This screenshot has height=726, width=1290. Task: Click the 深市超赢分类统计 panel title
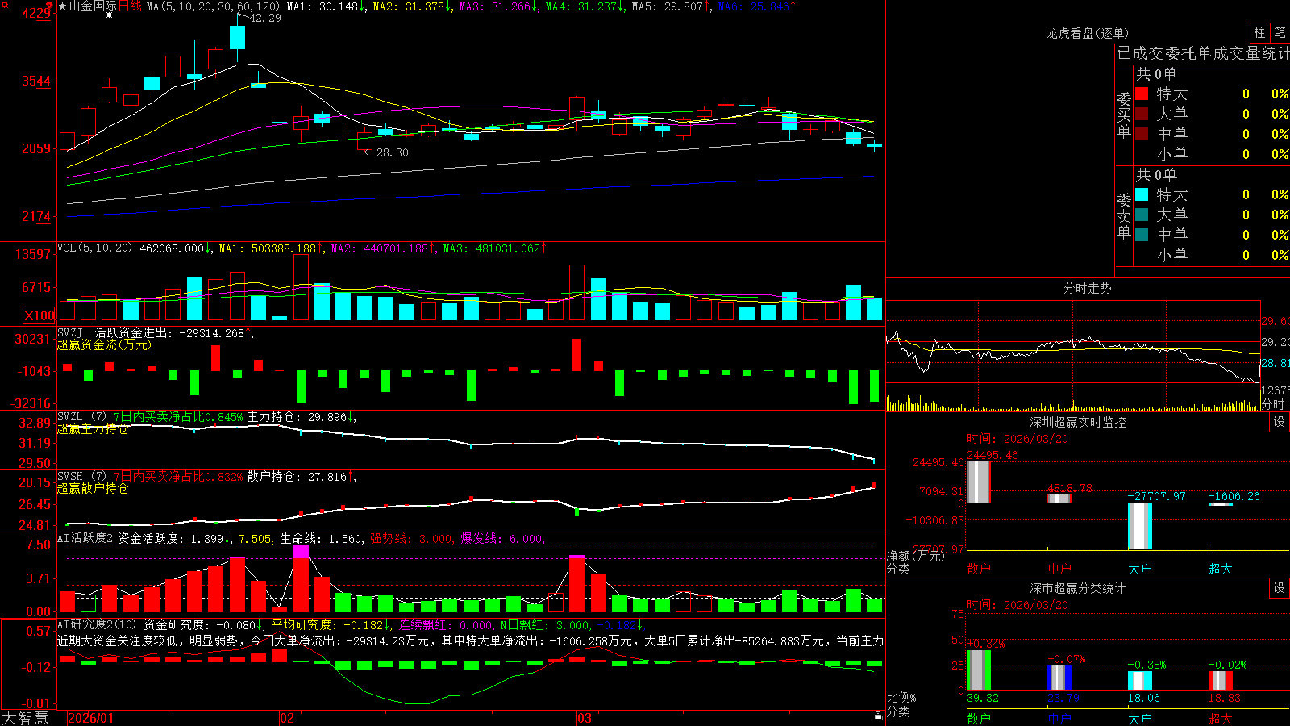(1077, 588)
